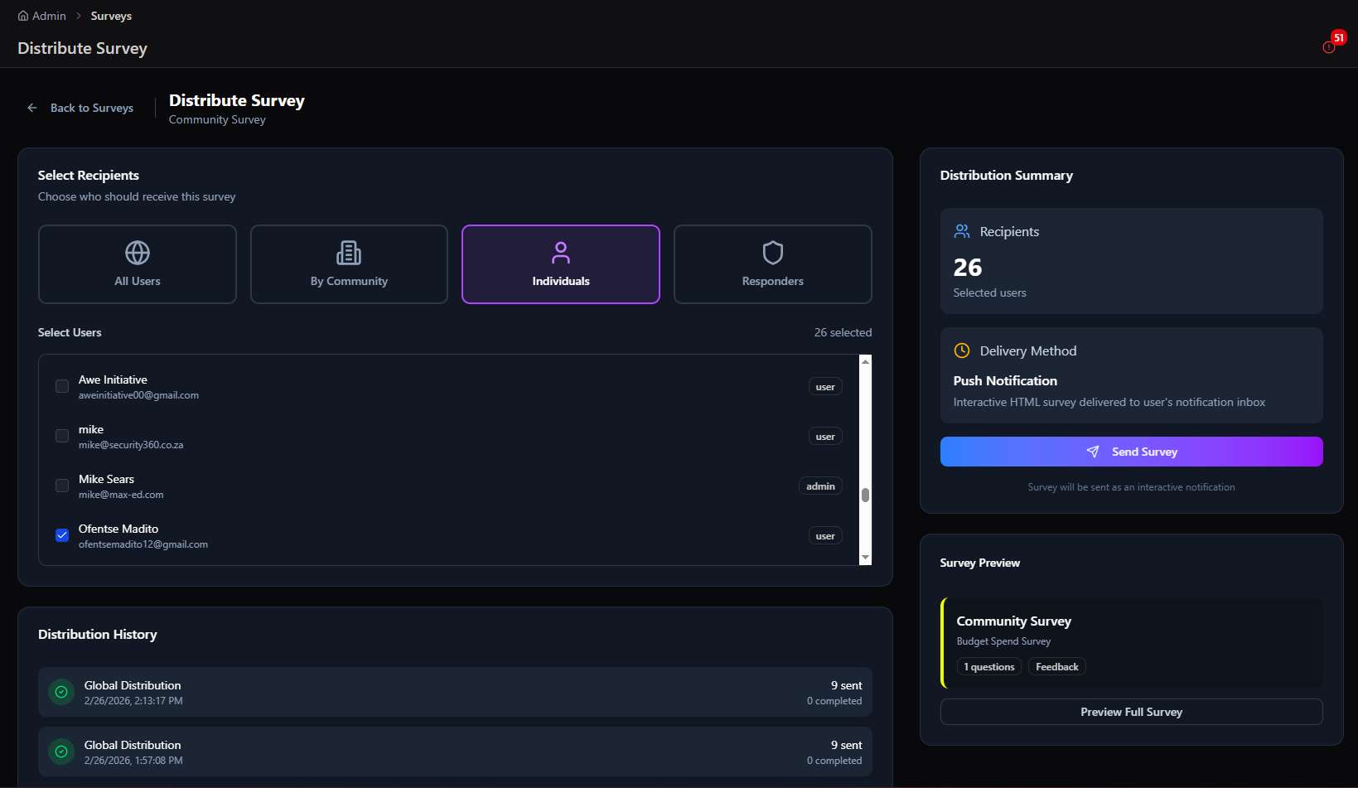Check the box for Awe Initiative
The width and height of the screenshot is (1358, 788).
pyautogui.click(x=62, y=386)
